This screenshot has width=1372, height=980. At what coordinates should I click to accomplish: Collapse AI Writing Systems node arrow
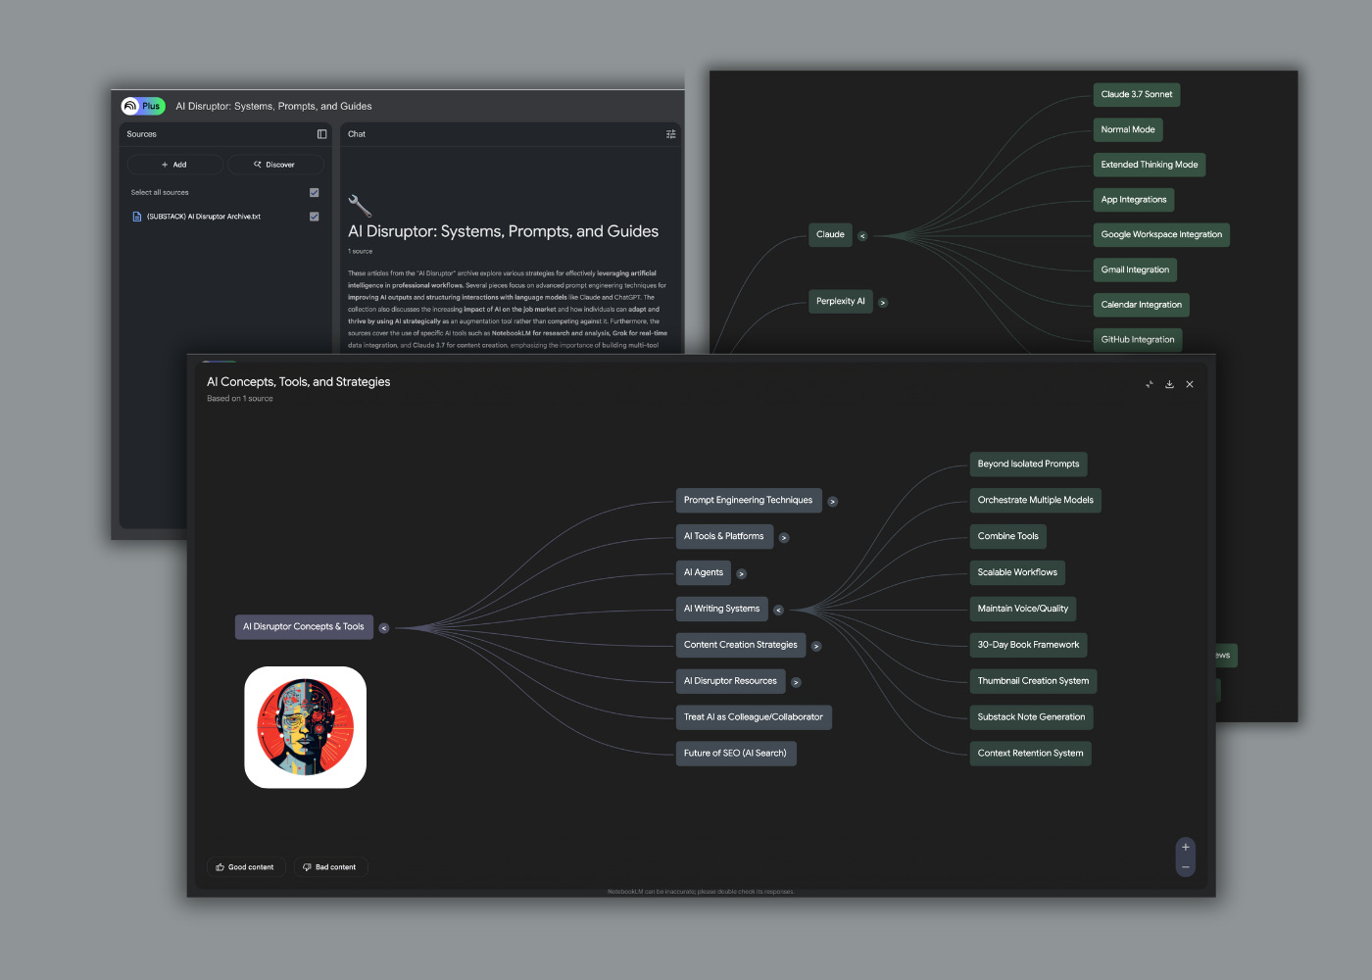click(779, 611)
